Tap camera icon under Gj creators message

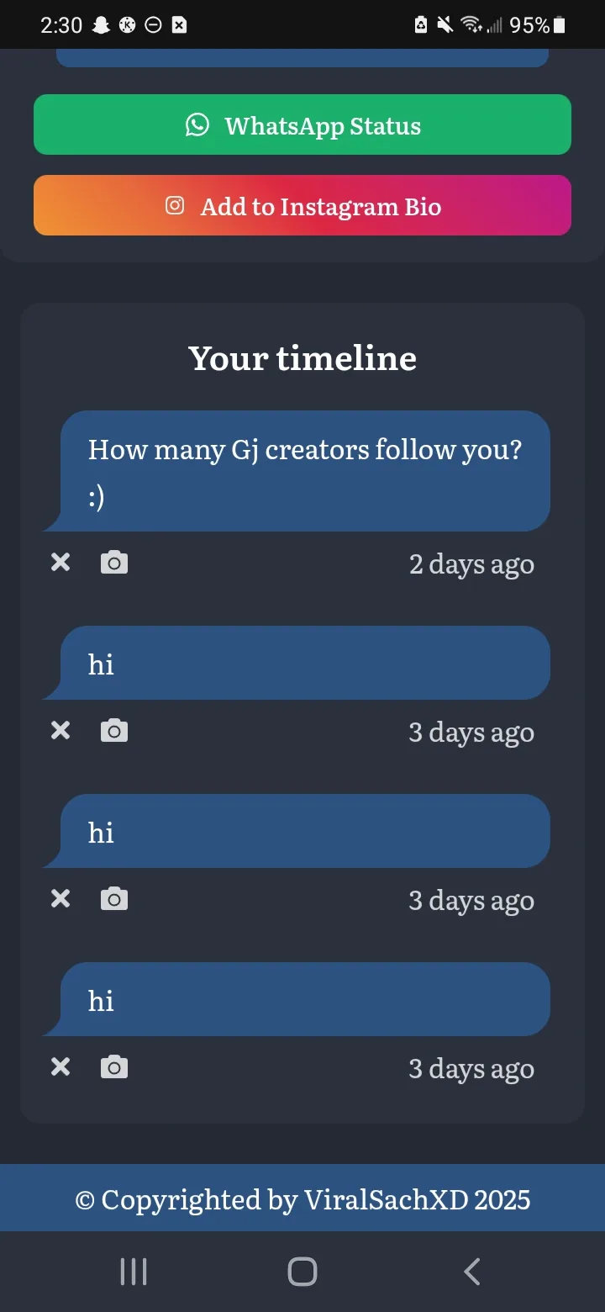(114, 563)
